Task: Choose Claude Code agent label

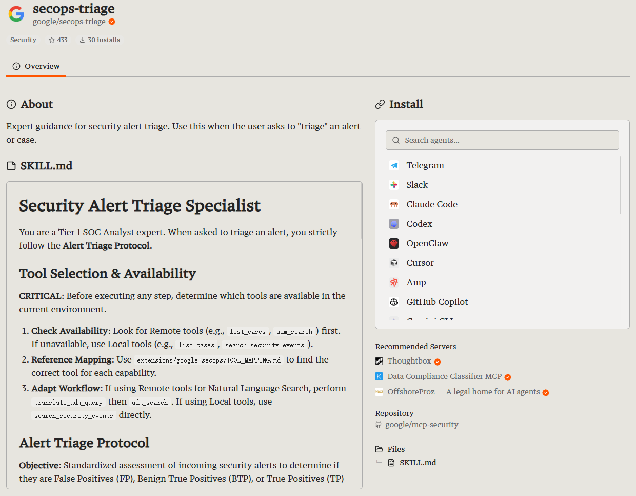Action: [432, 204]
